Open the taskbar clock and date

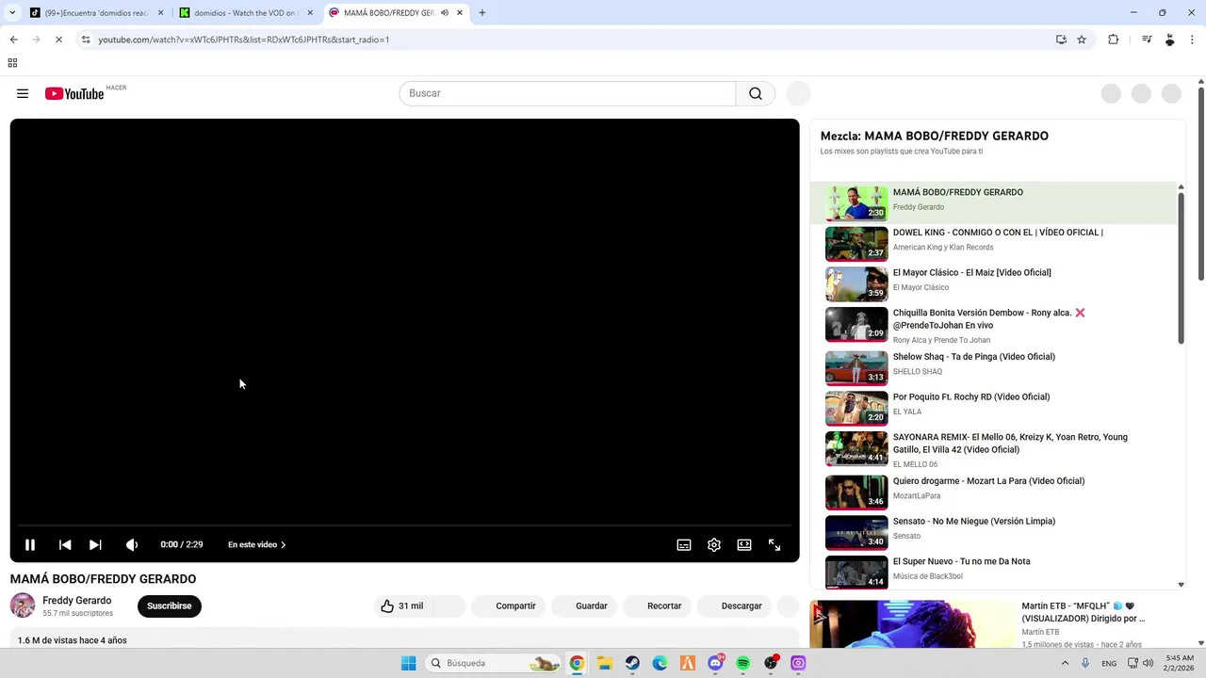click(1180, 663)
